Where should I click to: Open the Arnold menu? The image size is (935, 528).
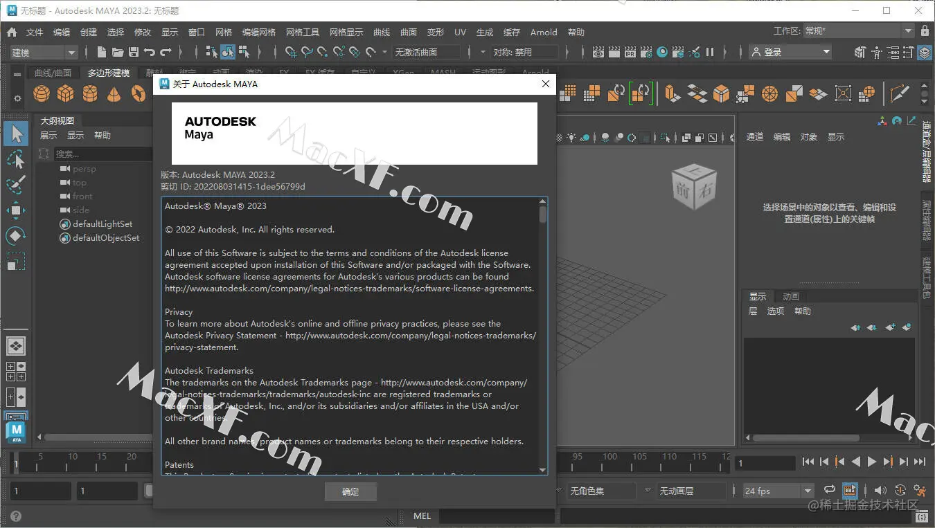click(544, 32)
